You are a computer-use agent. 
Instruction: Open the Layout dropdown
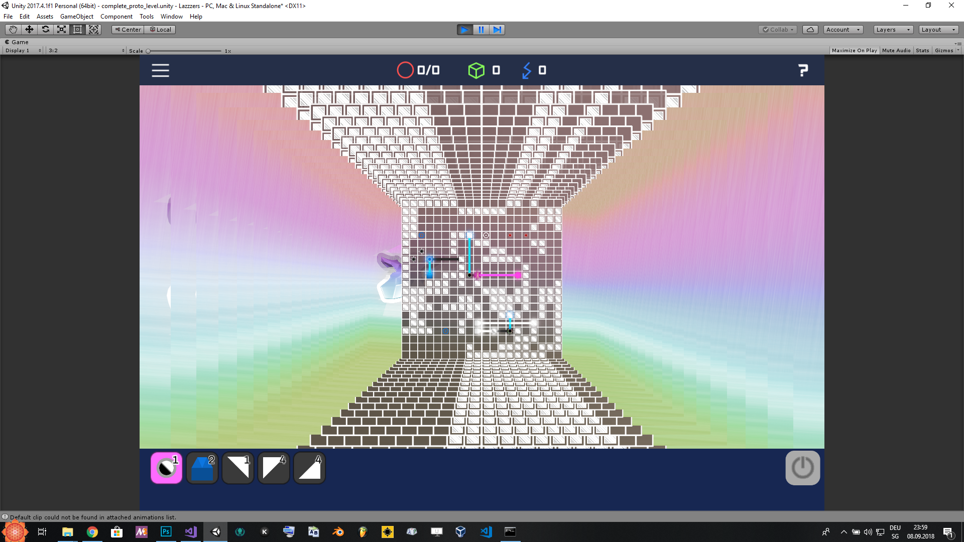point(938,30)
